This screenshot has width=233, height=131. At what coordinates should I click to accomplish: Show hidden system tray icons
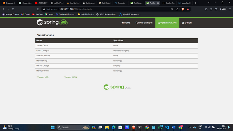[190, 127]
